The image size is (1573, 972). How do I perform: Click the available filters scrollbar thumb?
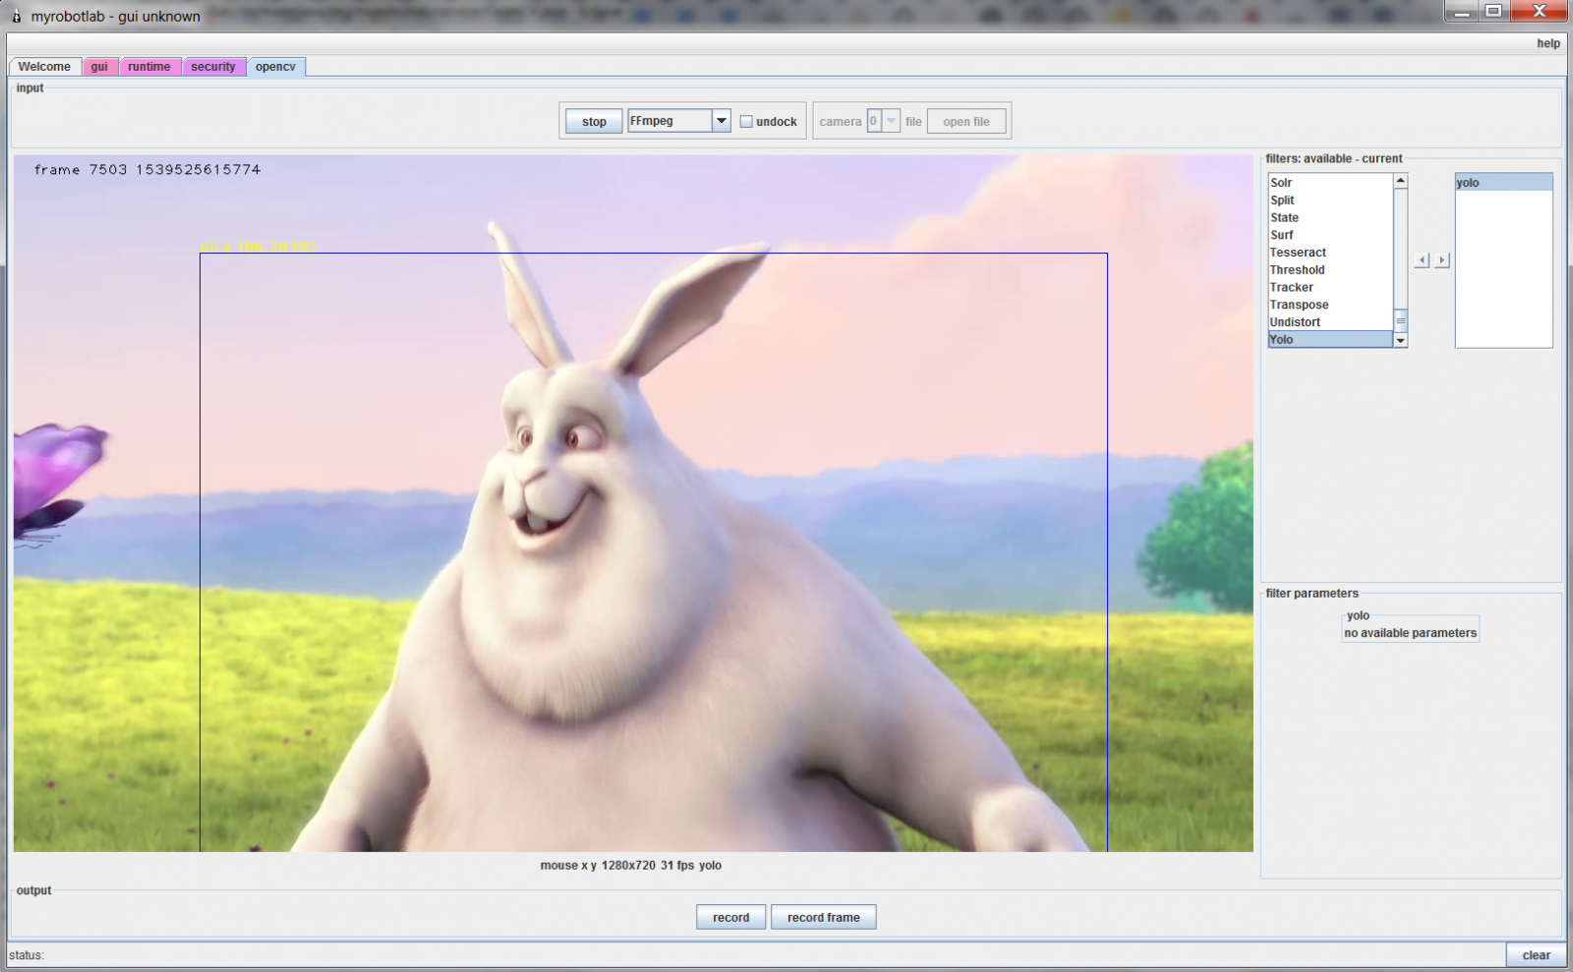click(1400, 320)
